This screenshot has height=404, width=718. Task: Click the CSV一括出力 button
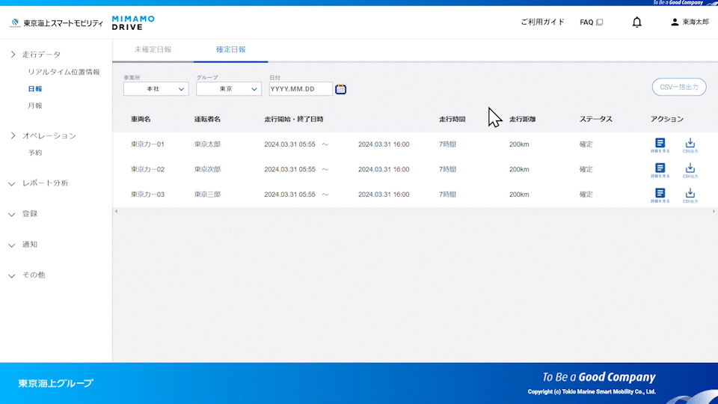coord(678,87)
